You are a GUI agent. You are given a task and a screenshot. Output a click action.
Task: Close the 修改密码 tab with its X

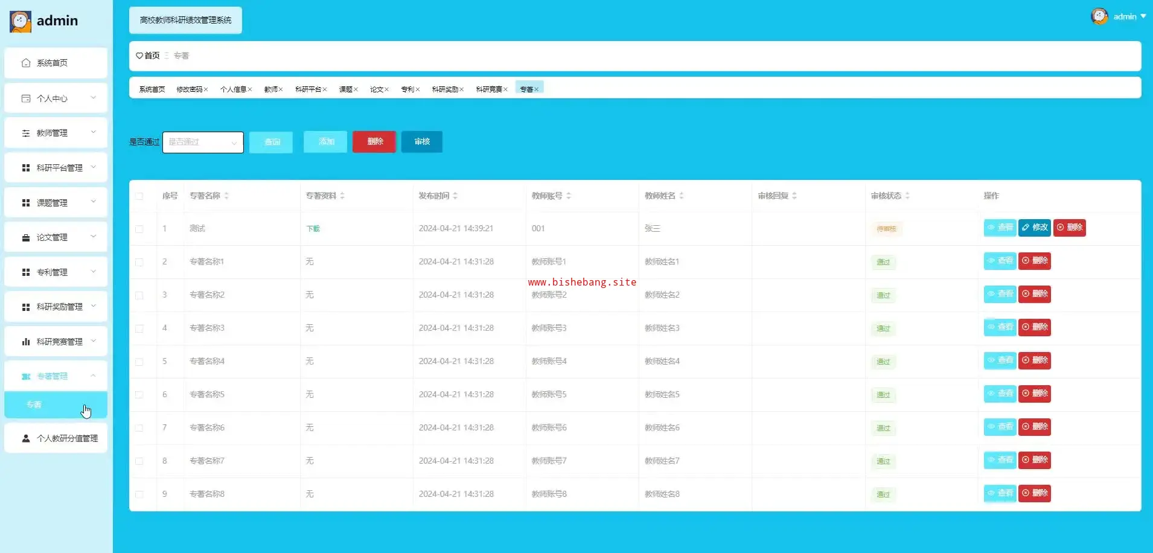coord(206,89)
